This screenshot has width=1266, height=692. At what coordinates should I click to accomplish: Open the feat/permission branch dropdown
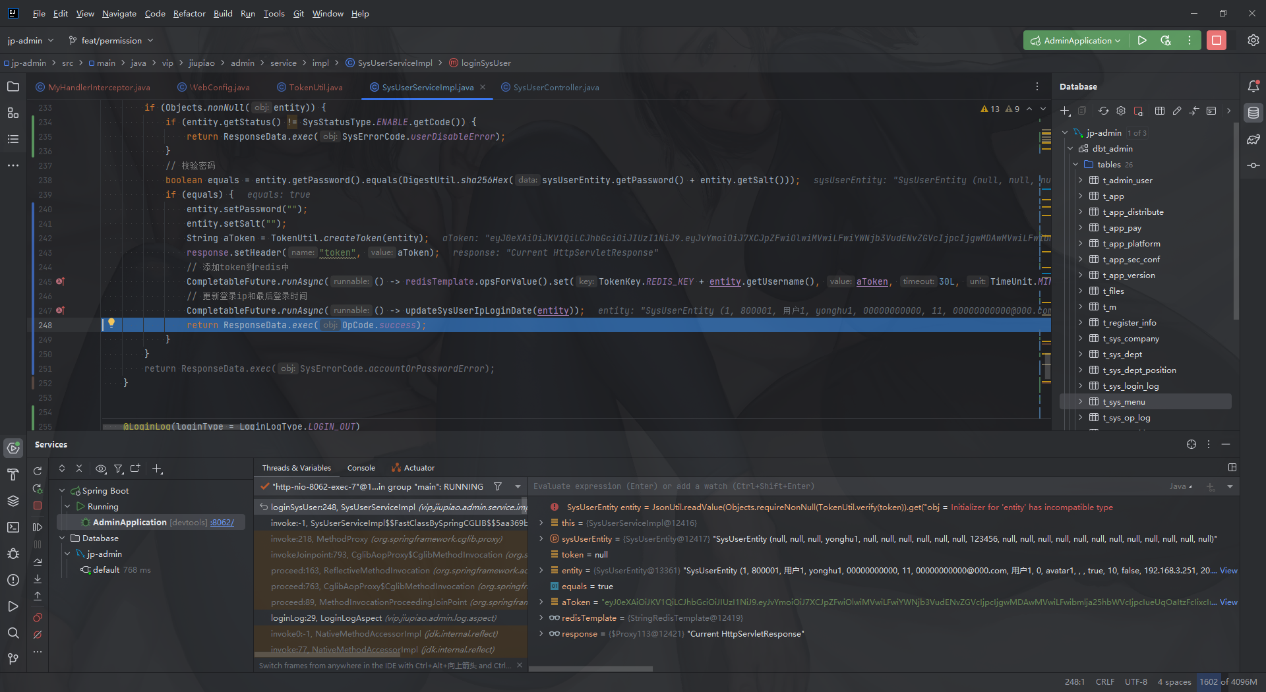tap(111, 40)
